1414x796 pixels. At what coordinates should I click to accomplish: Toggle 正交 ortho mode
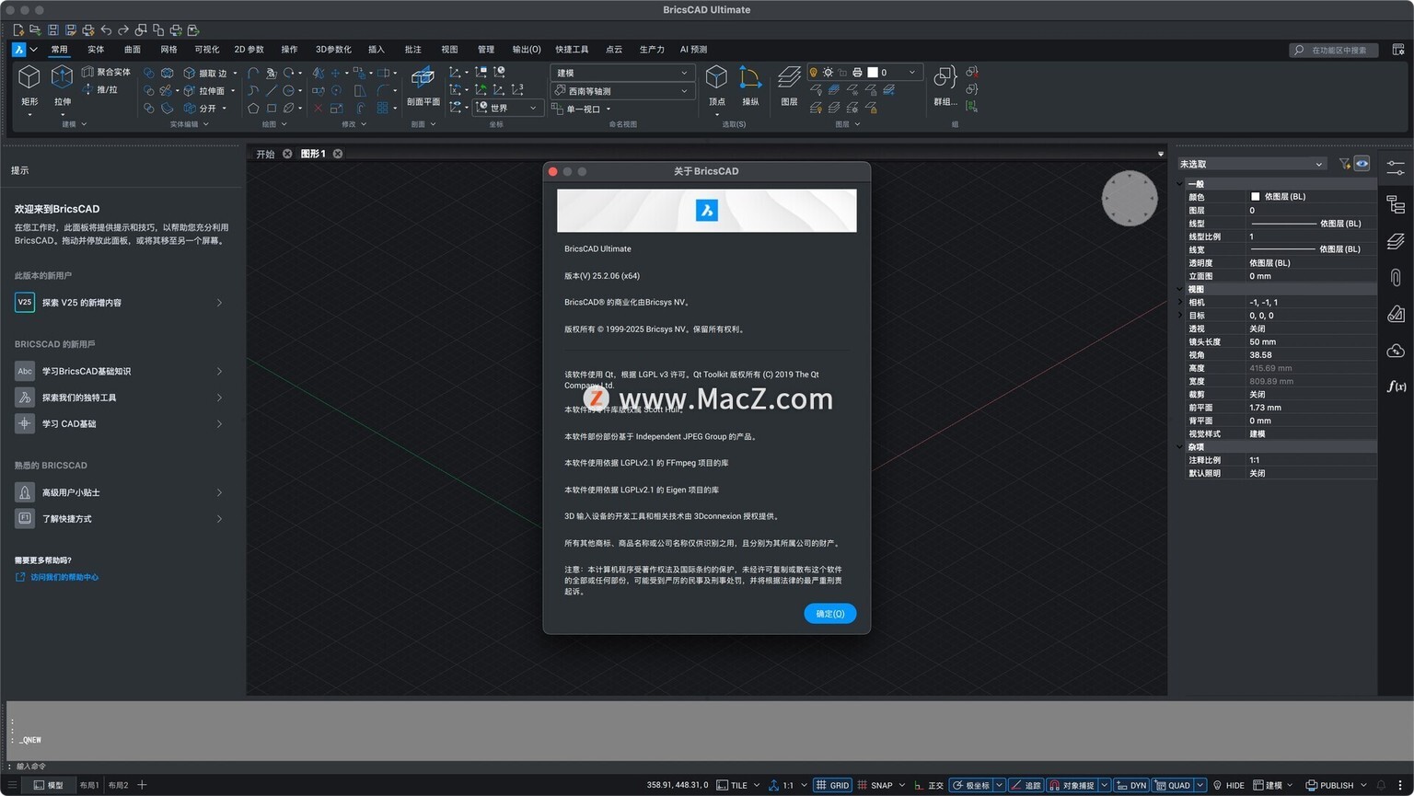point(929,785)
